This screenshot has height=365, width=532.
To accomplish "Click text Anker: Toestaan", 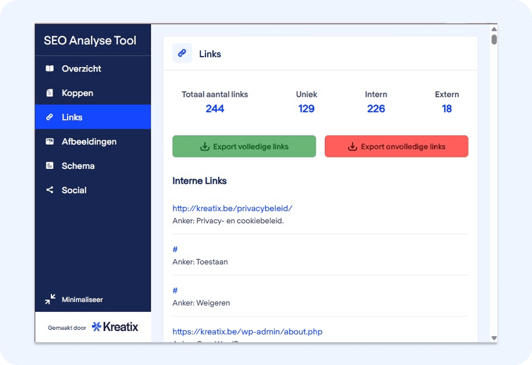I will (x=200, y=262).
